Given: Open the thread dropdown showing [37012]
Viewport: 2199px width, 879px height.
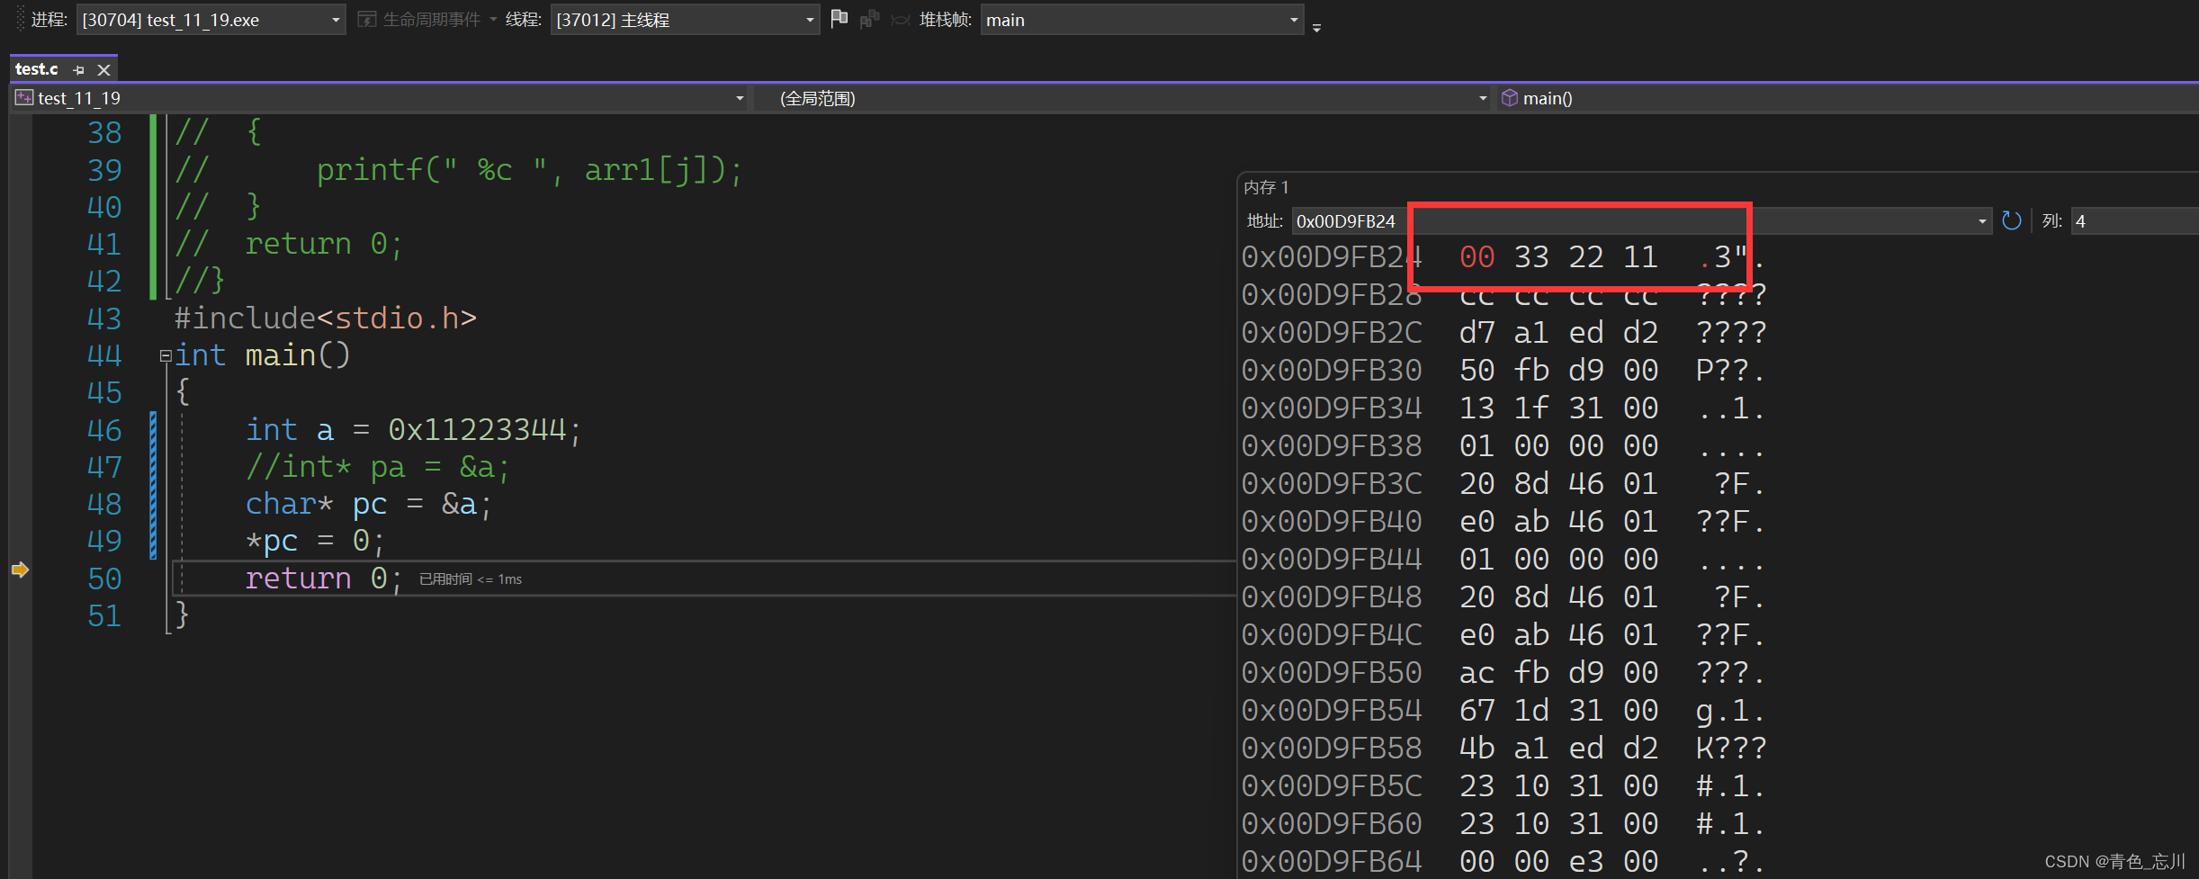Looking at the screenshot, I should tap(684, 20).
